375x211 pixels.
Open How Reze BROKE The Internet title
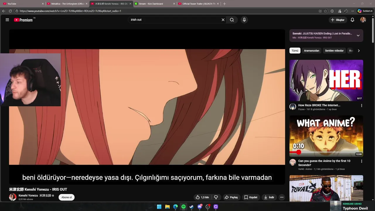click(319, 105)
